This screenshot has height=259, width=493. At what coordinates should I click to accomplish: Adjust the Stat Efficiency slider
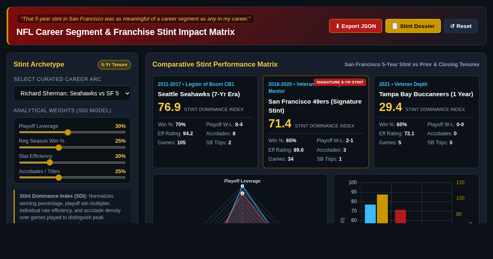[x=72, y=162]
